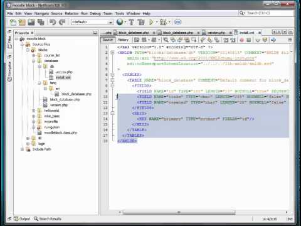Viewport: 301px width, 226px height.
Task: Click the previous bookmark icon
Action: (203, 40)
